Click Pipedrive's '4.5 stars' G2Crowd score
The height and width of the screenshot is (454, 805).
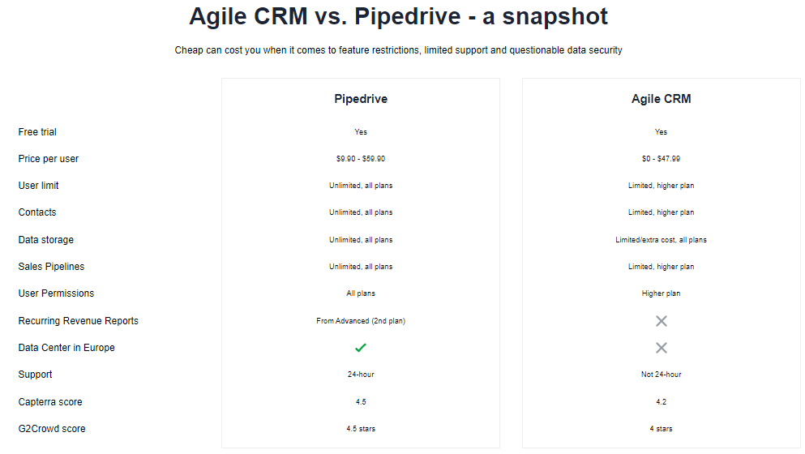point(361,429)
